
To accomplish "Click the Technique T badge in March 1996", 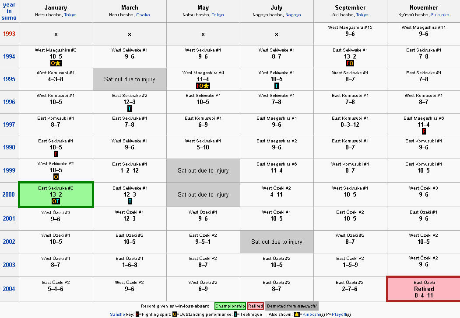I will click(130, 109).
